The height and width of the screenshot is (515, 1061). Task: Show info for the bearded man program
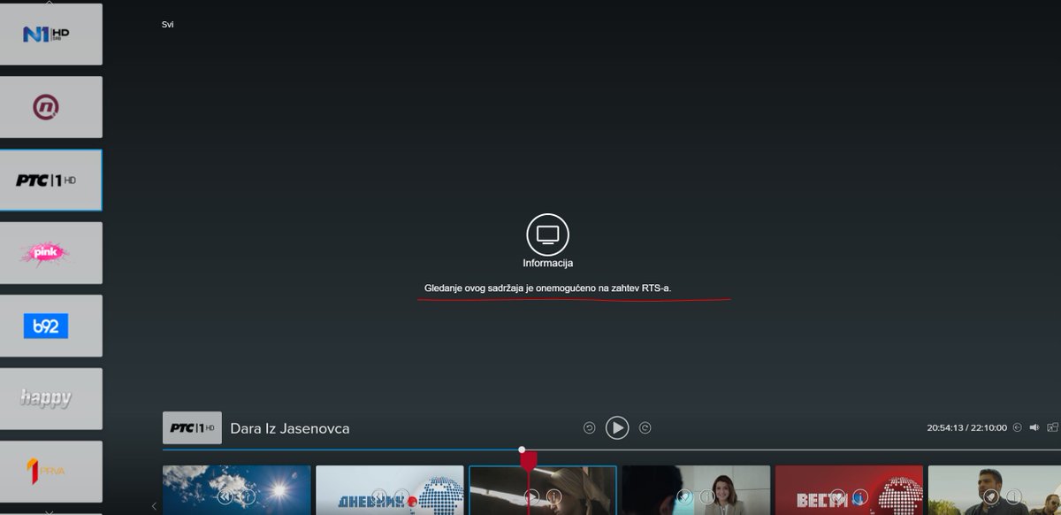tap(1013, 496)
